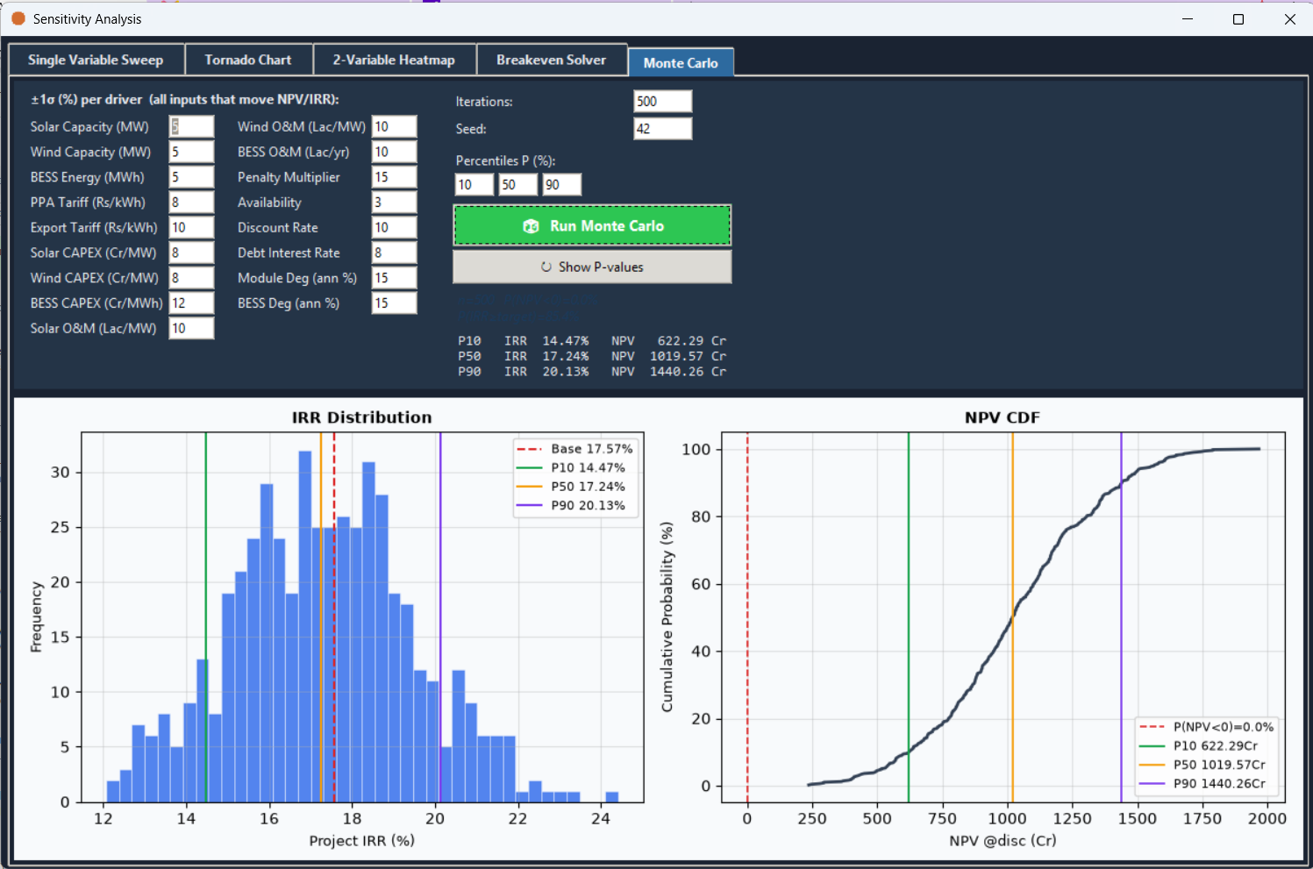The height and width of the screenshot is (869, 1313).
Task: Click the IRR Distribution chart title
Action: 361,417
